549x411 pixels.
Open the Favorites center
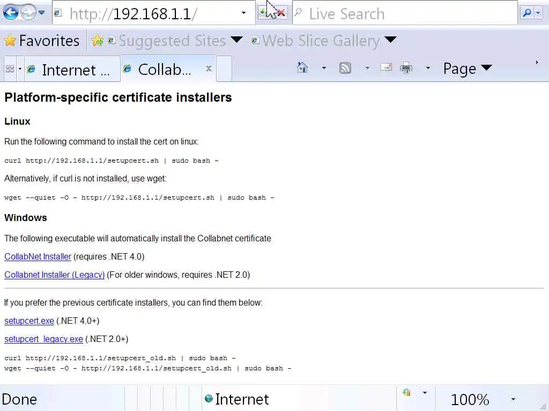[x=42, y=41]
